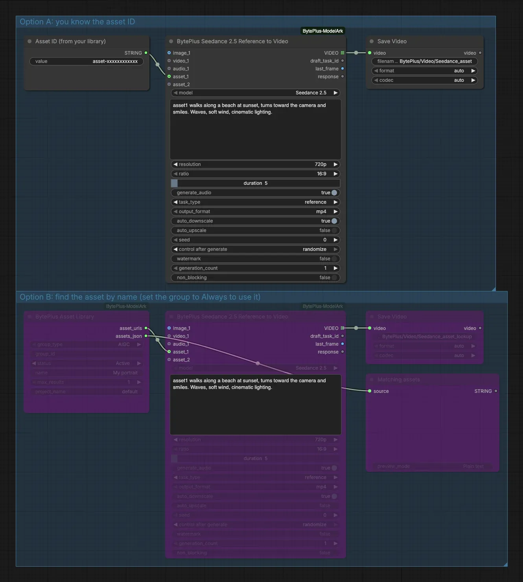Click the asset ID value field
Image resolution: width=523 pixels, height=582 pixels.
coord(87,61)
